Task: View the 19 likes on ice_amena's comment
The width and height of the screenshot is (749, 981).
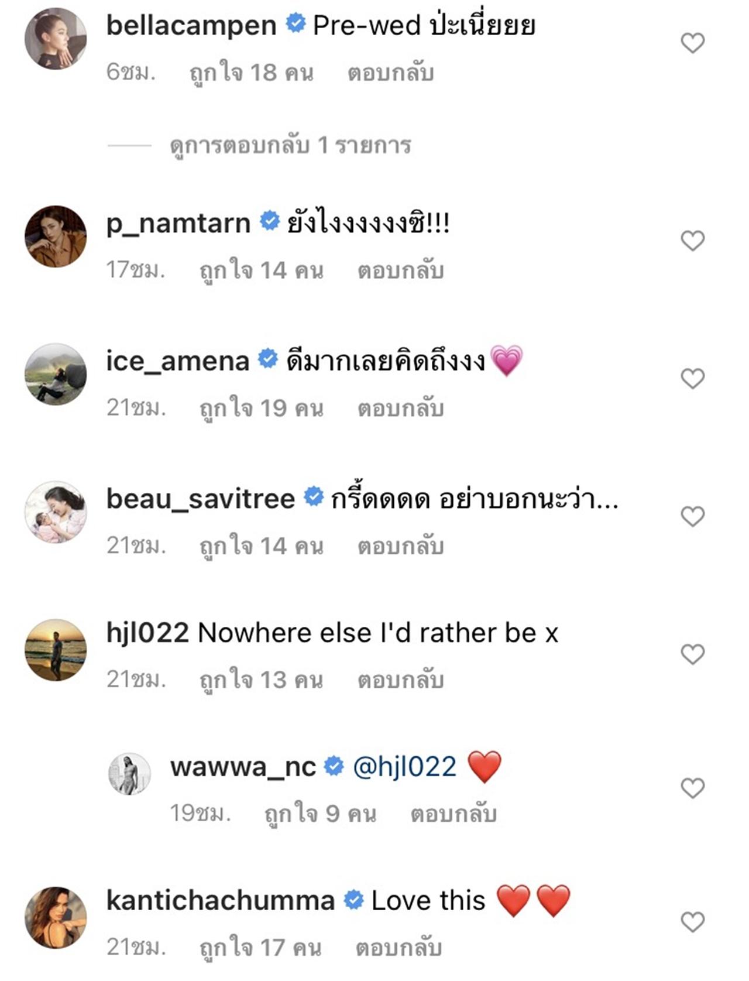Action: (261, 409)
